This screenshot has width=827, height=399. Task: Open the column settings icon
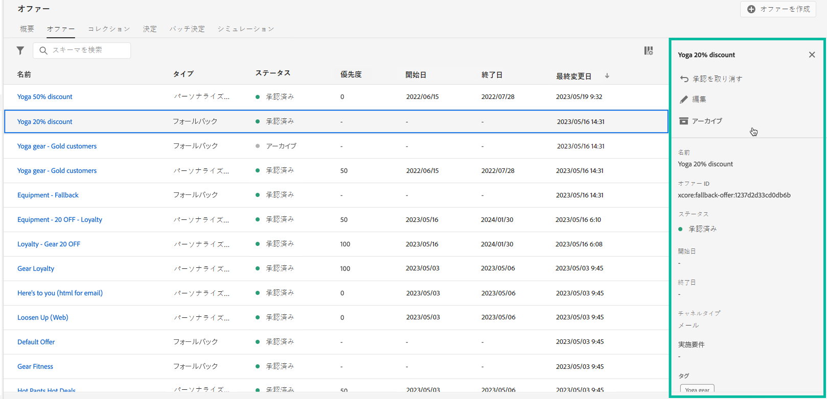[x=648, y=51]
